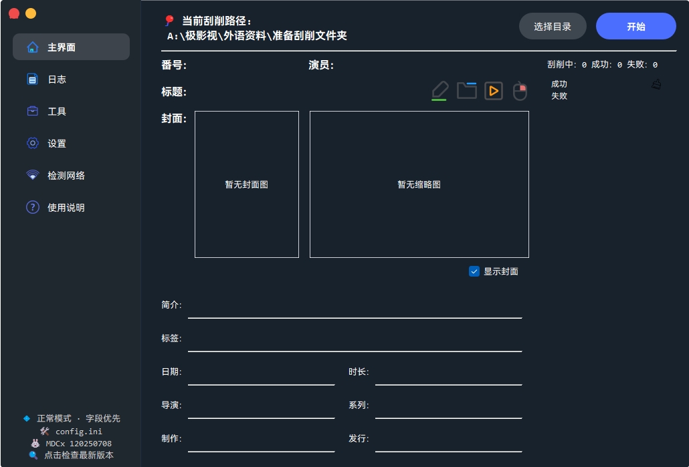This screenshot has height=467, width=689.
Task: Click the rabbit icon beside MDCx version
Action: coord(35,444)
